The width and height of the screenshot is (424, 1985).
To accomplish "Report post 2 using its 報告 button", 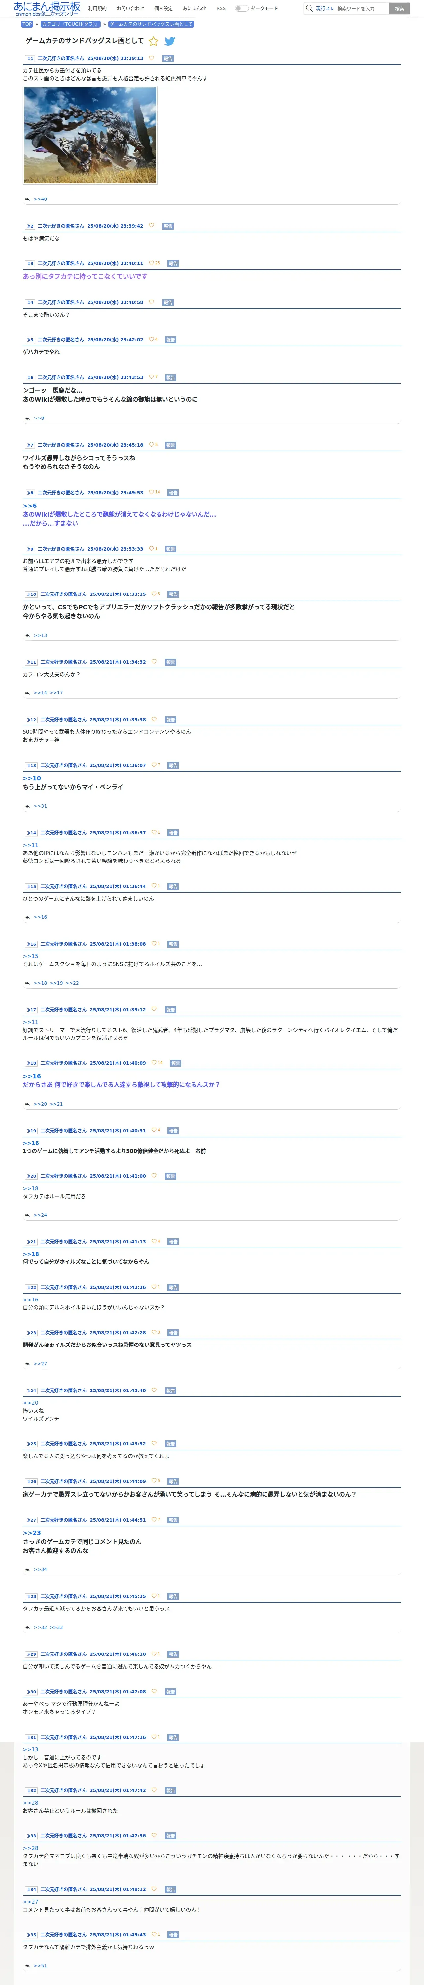I will (168, 226).
